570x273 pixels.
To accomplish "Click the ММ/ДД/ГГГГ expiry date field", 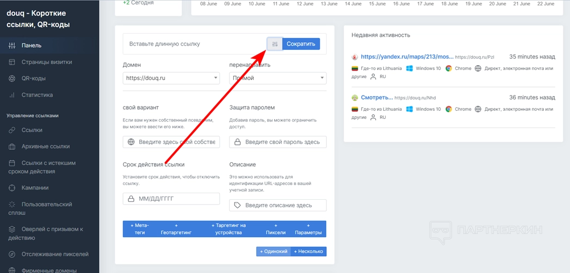I will coord(171,199).
